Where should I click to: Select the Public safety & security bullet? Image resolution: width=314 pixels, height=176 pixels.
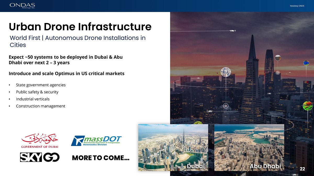click(37, 92)
